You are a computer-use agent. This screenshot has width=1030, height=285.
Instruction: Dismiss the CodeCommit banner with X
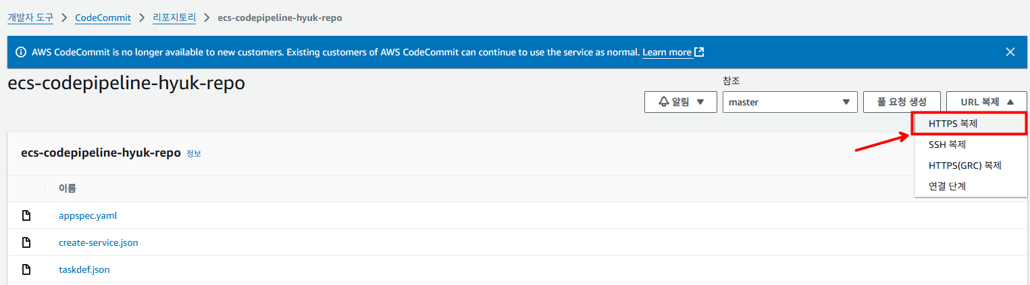[x=1010, y=52]
